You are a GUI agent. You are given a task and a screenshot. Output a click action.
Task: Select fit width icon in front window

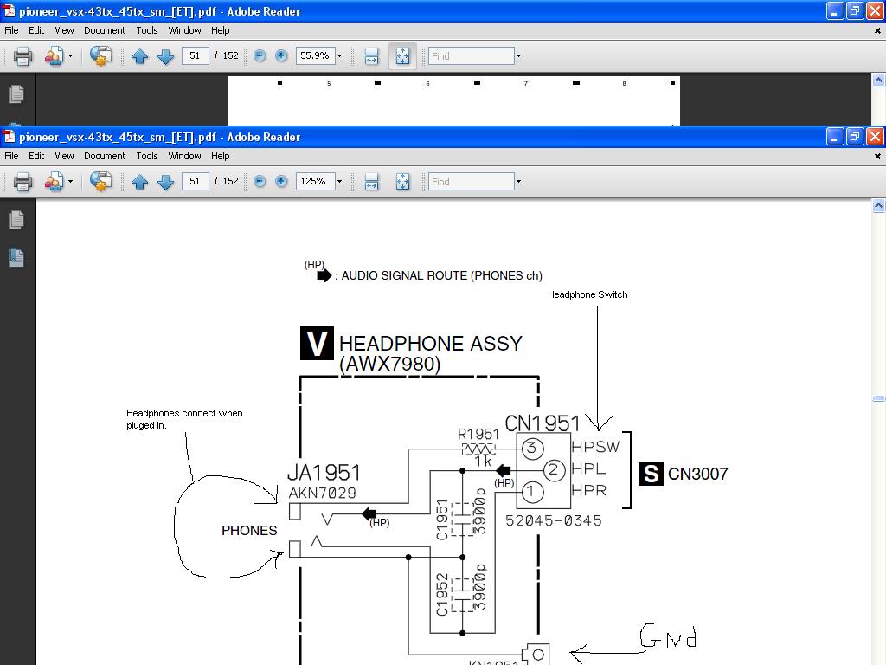(x=372, y=182)
